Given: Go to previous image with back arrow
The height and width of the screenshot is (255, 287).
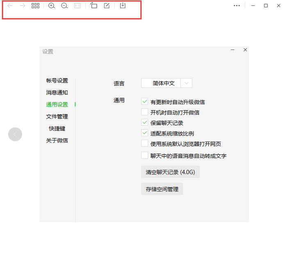Looking at the screenshot, I should pyautogui.click(x=10, y=6).
